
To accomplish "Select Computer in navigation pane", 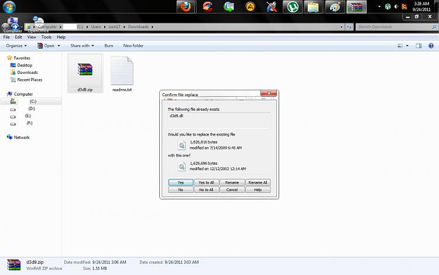I will pos(23,94).
